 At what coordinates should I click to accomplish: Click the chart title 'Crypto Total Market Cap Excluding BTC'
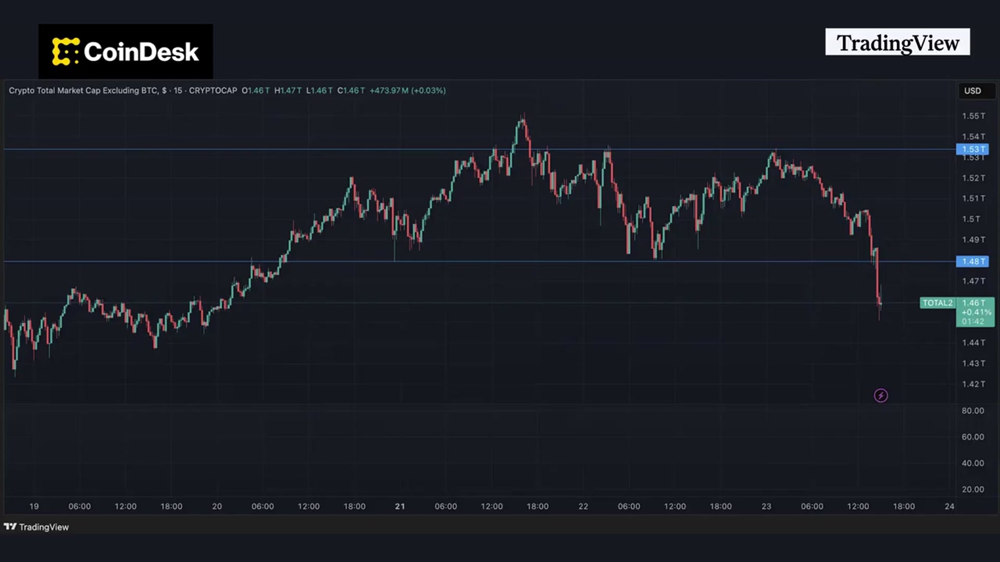tap(83, 91)
